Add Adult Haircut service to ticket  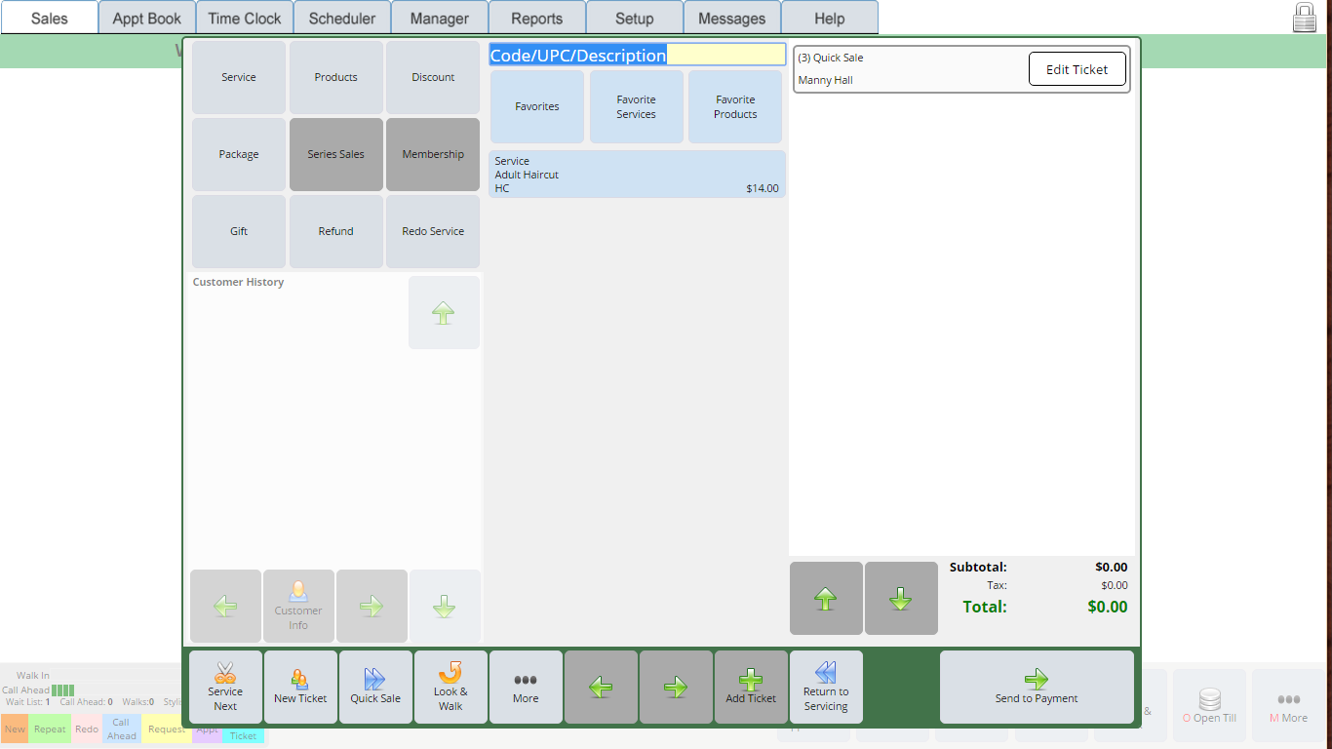click(x=637, y=175)
